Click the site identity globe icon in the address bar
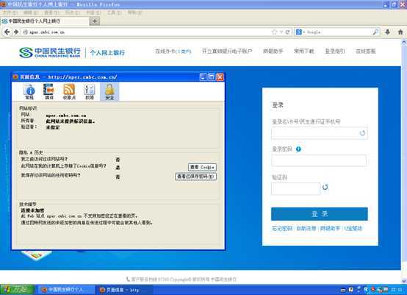 26,32
